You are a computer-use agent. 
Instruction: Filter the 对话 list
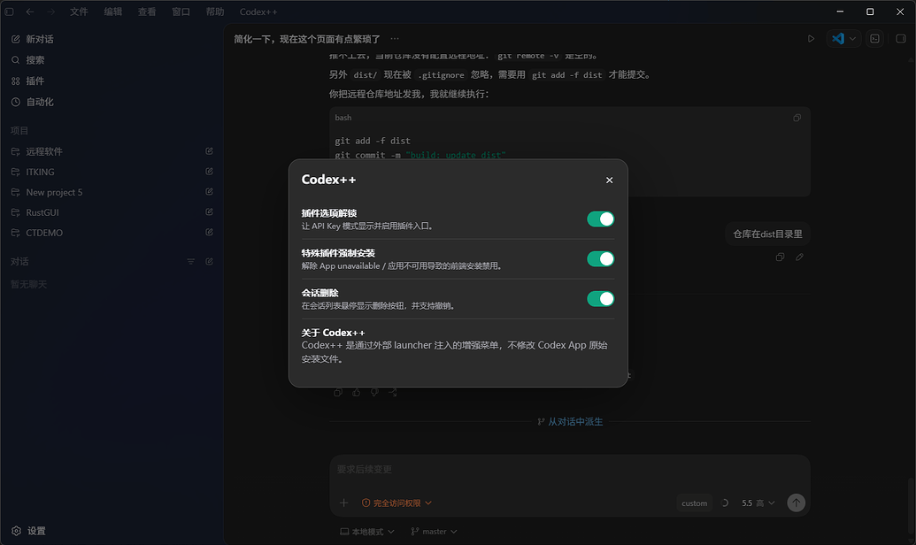pos(190,261)
